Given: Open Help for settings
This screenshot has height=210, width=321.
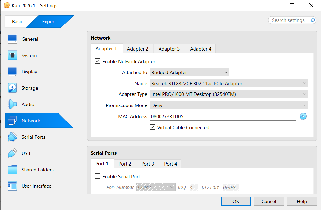Looking at the screenshot, I should [302, 201].
